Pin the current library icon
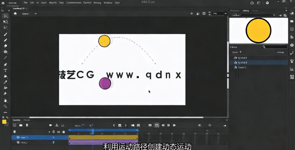The width and height of the screenshot is (295, 150). click(280, 15)
